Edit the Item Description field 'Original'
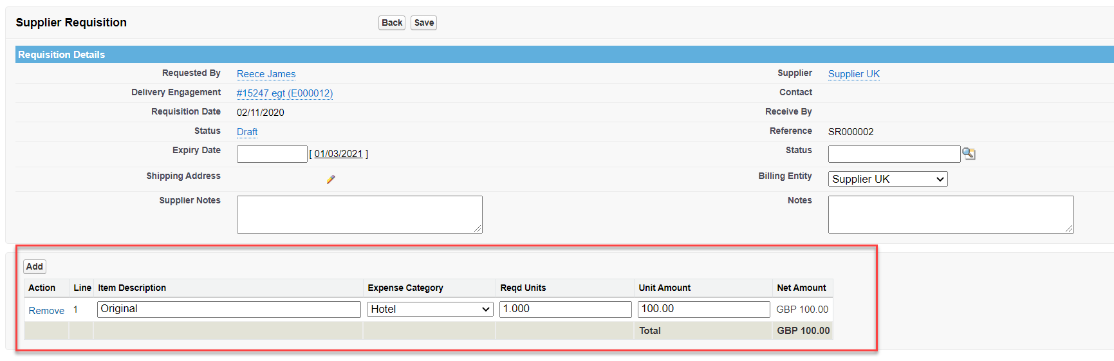Image resolution: width=1114 pixels, height=361 pixels. [x=229, y=310]
